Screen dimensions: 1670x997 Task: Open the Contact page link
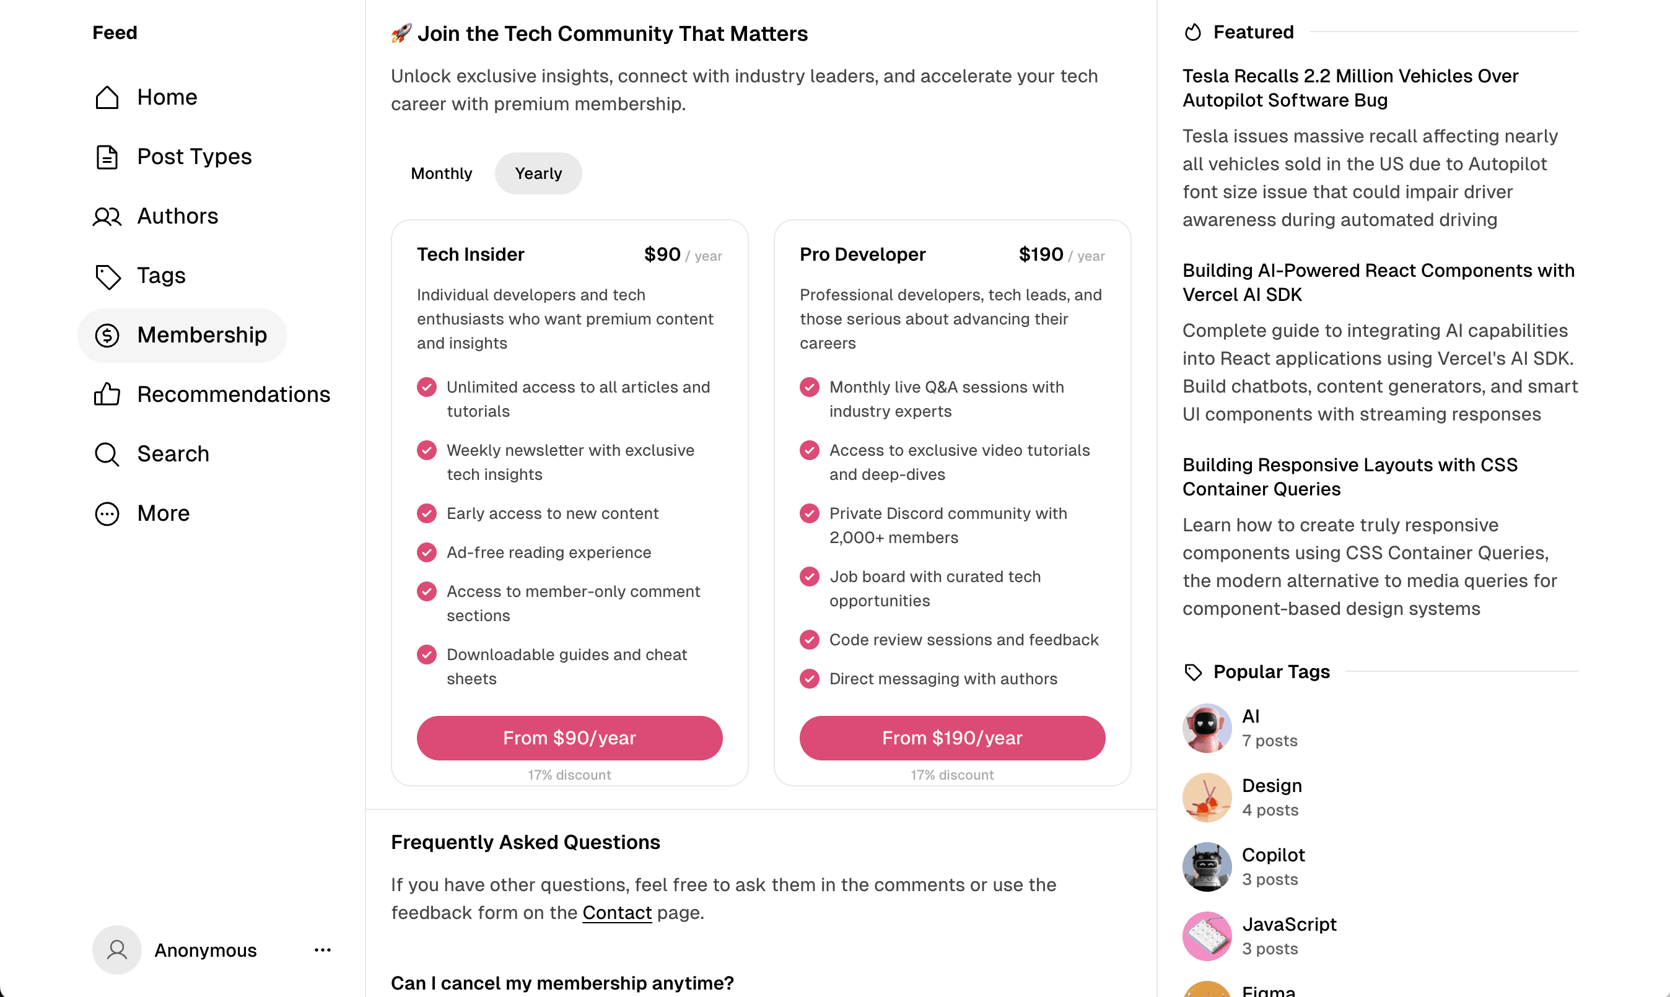[x=616, y=912]
